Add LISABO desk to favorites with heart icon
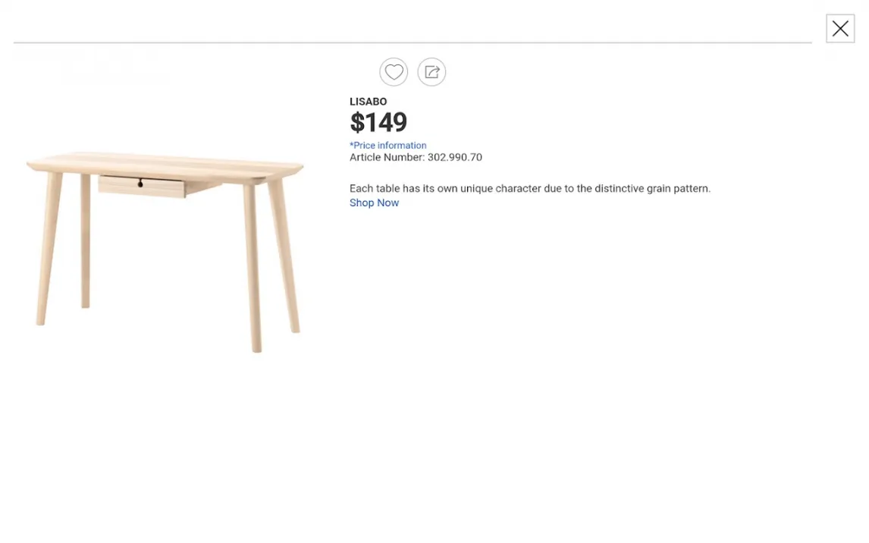869x543 pixels. coord(394,72)
